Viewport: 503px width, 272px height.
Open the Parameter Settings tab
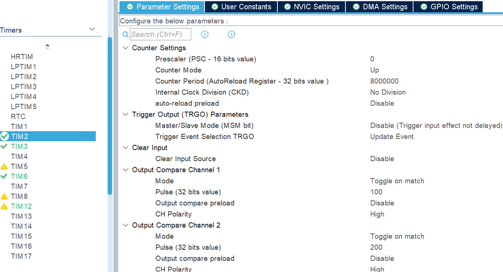162,7
